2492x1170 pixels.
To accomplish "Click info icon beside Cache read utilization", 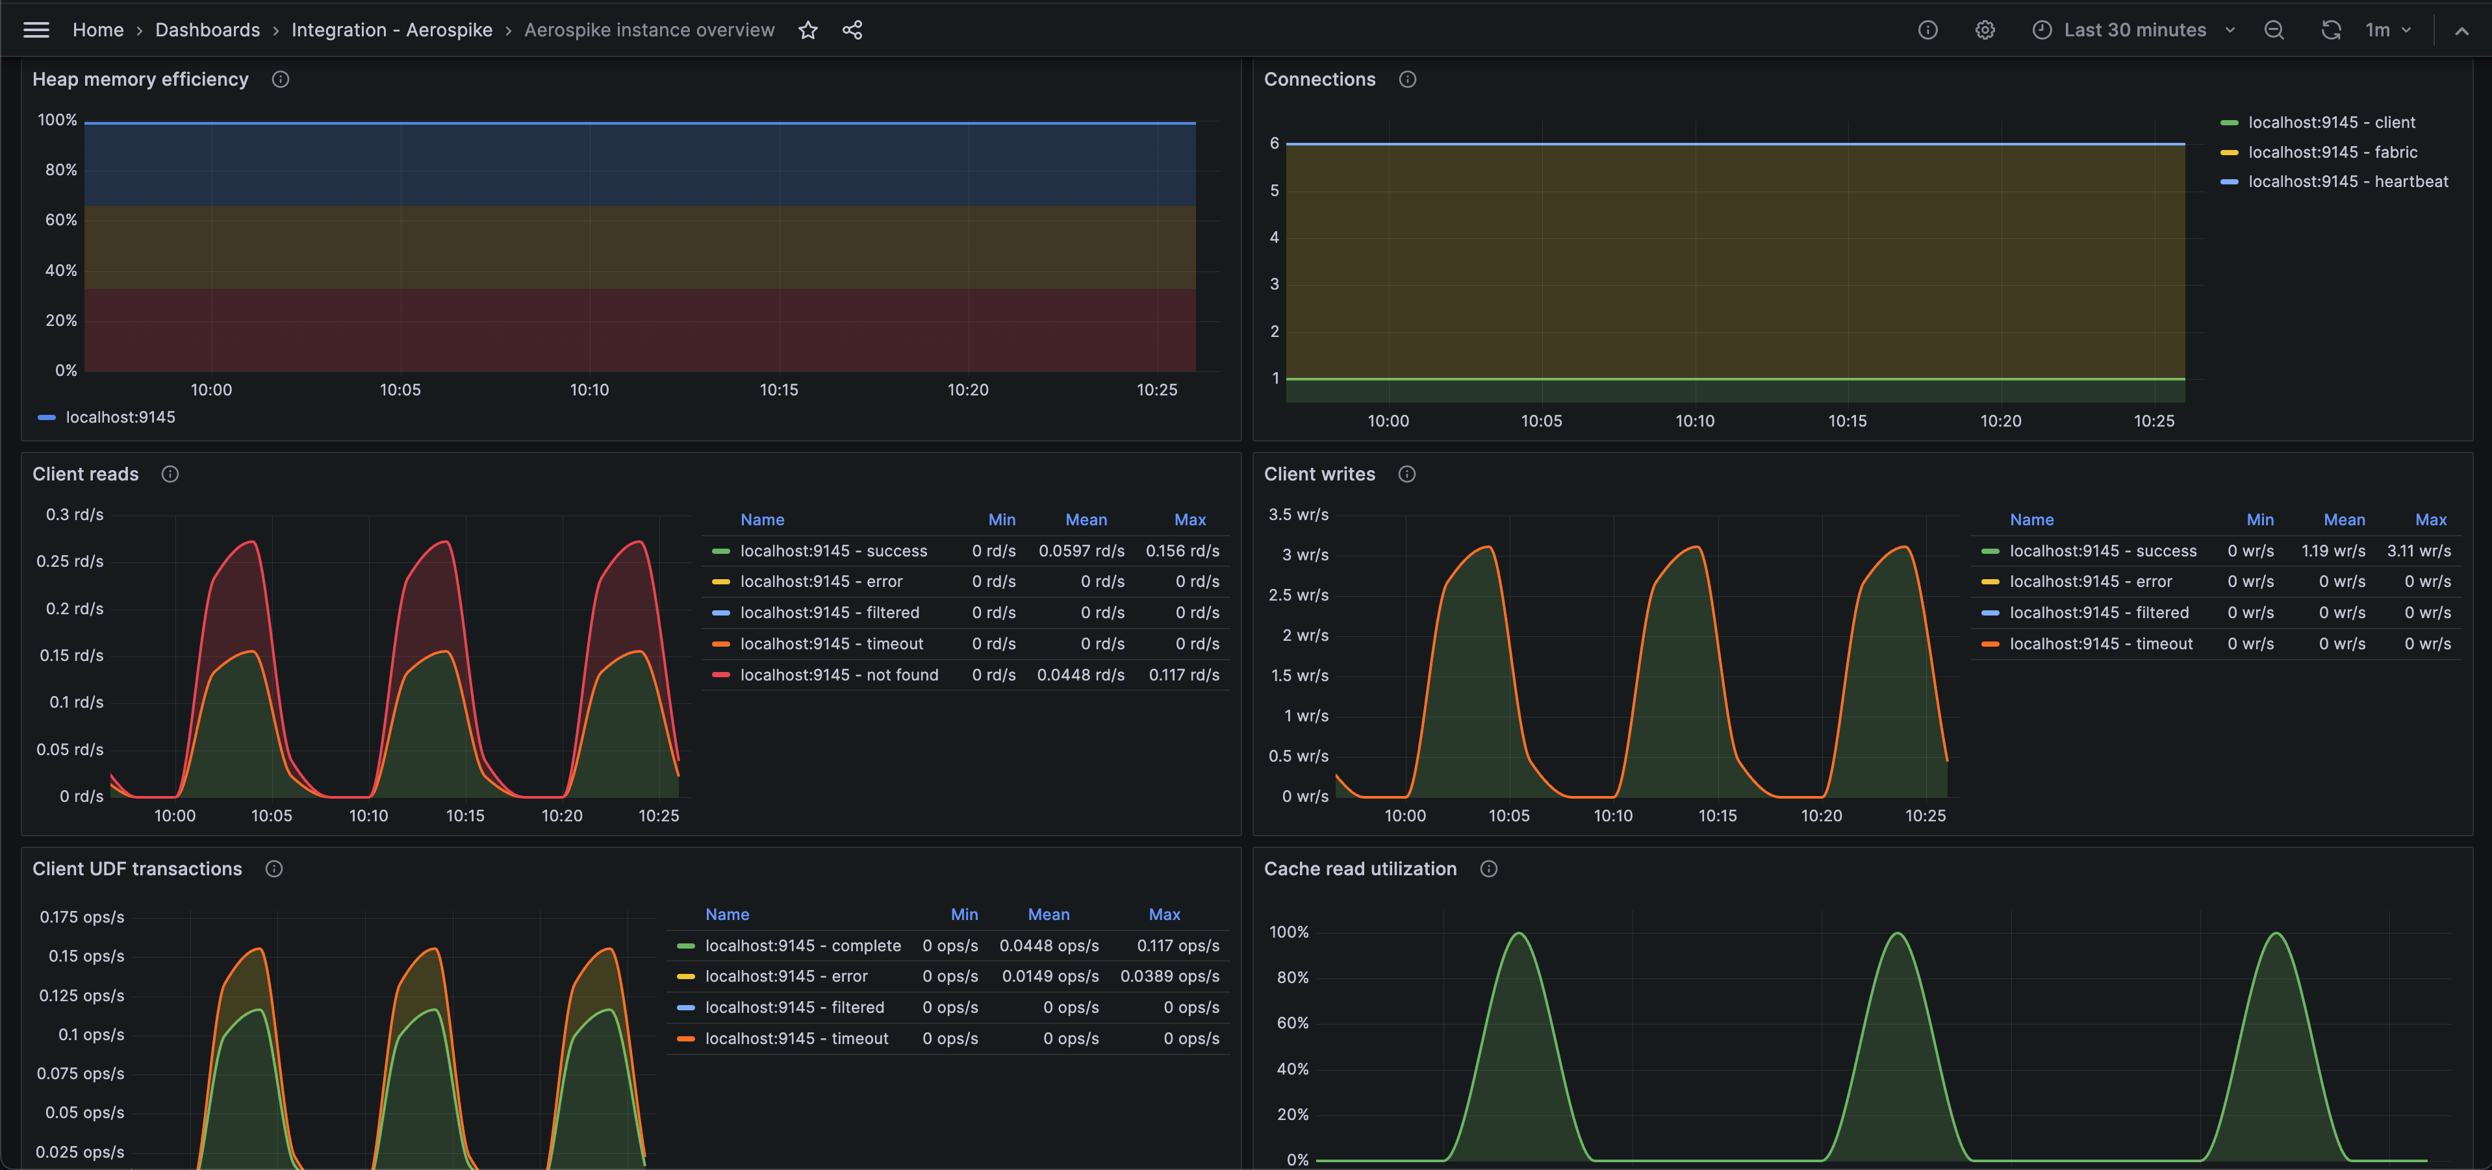I will [1488, 868].
